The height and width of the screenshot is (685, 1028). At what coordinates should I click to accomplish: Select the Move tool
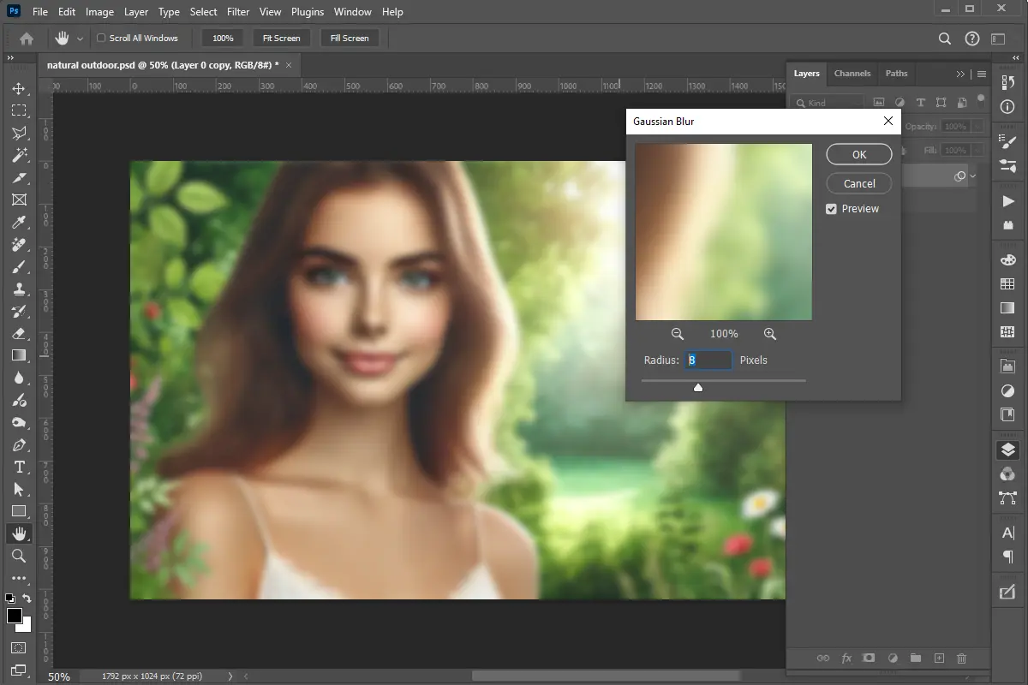click(19, 87)
